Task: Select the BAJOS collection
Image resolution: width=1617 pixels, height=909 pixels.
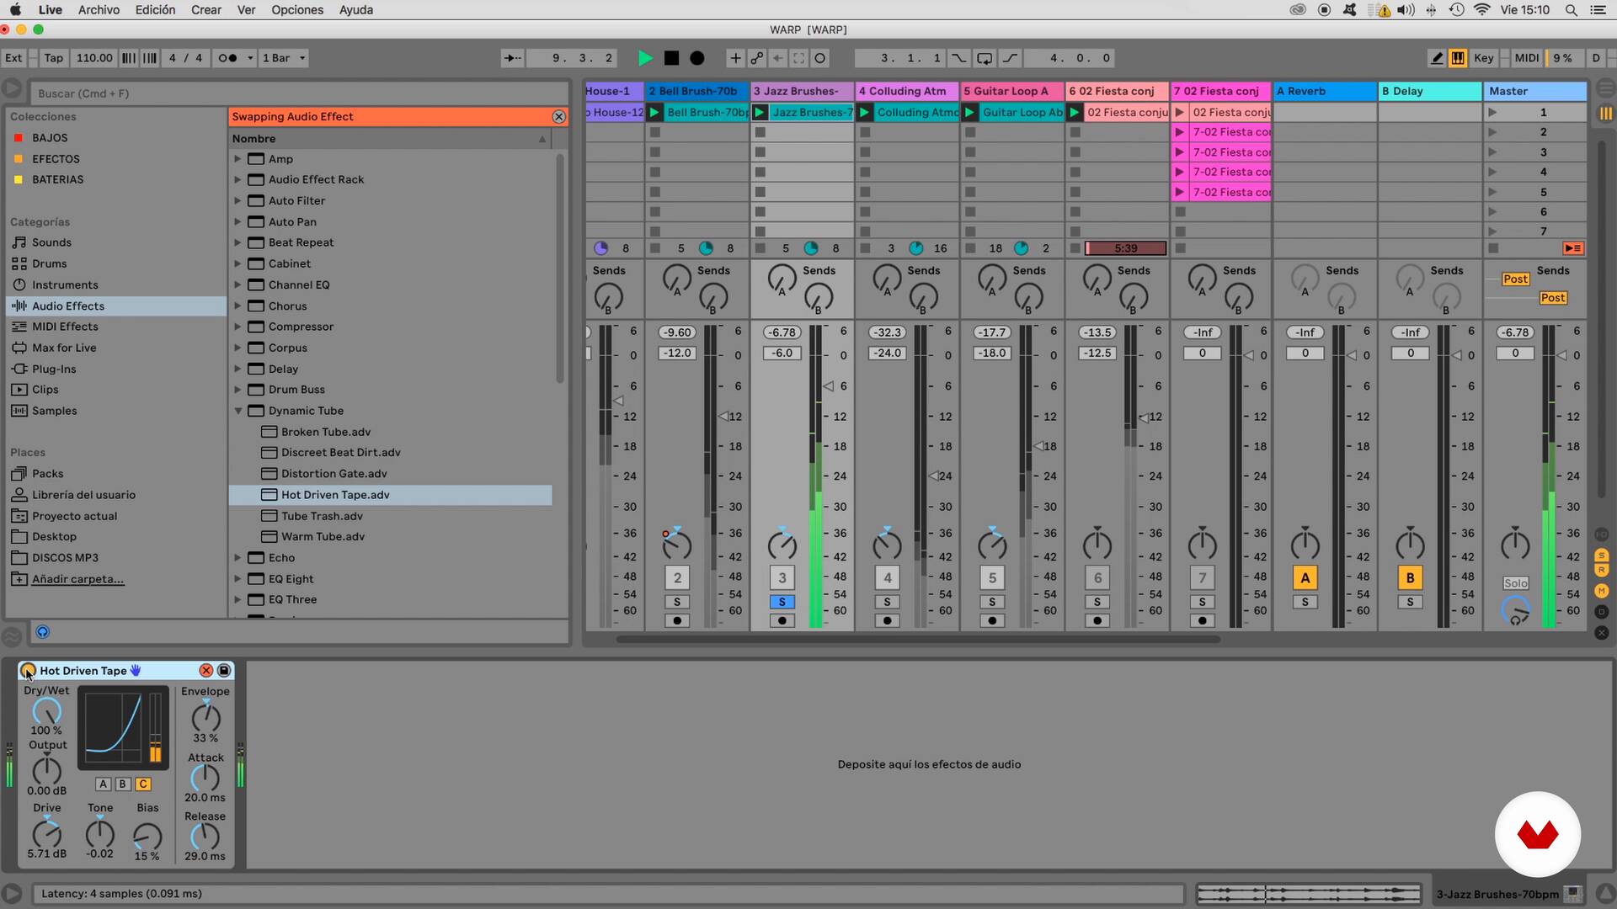Action: [49, 138]
